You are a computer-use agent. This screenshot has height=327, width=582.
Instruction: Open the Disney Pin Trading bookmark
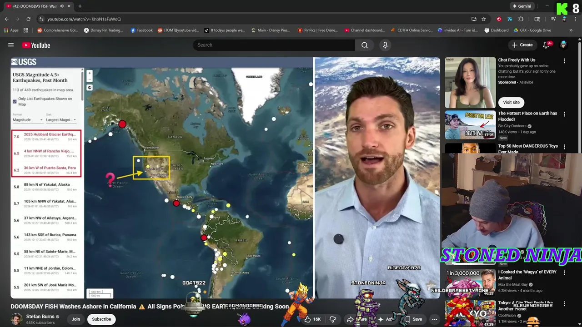pos(103,30)
